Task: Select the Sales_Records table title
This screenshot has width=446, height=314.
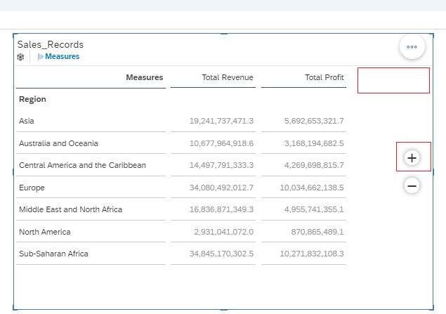Action: [x=51, y=44]
